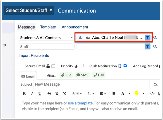
Task: Click the Bold formatting icon
Action: [24, 93]
